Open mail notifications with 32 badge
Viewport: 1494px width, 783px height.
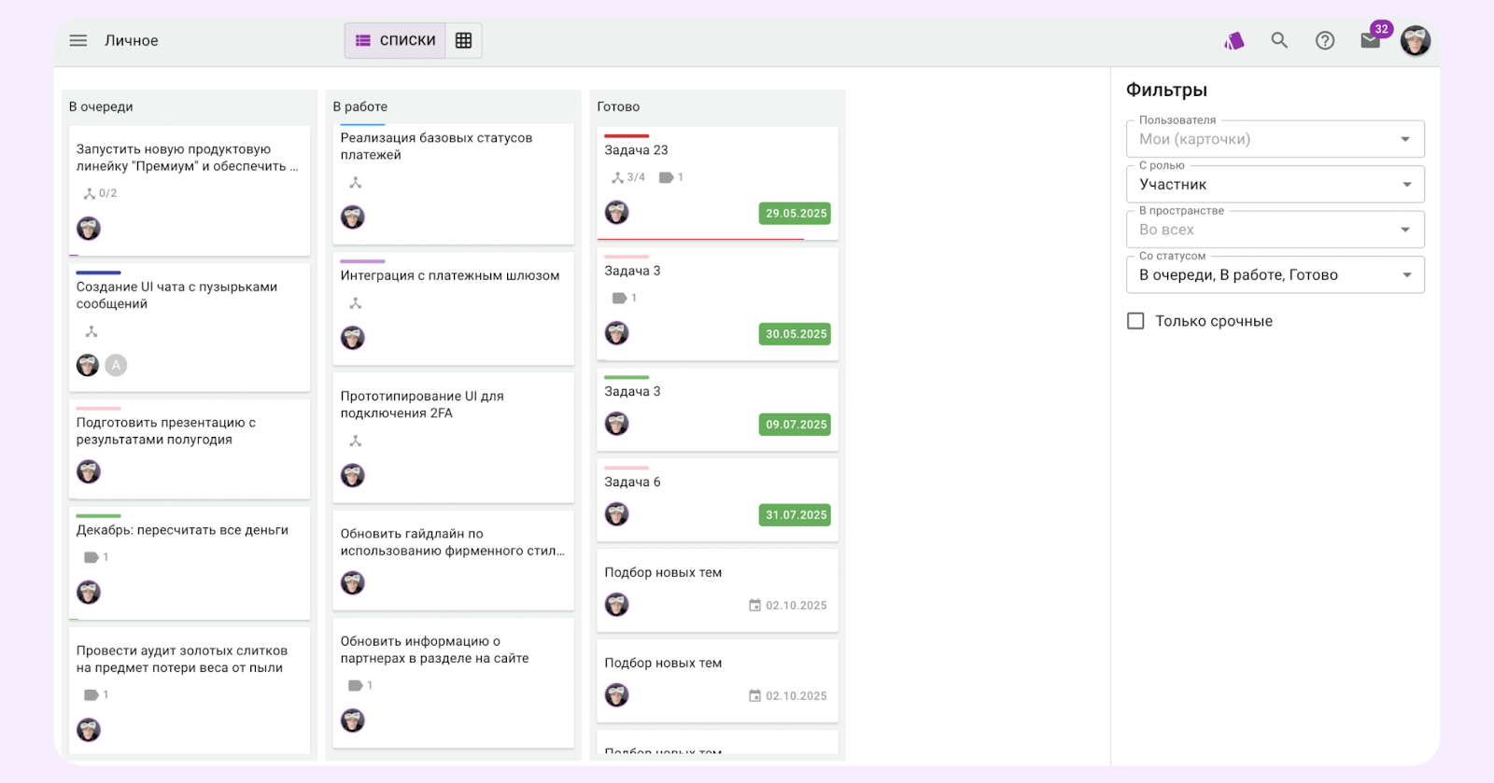point(1371,40)
